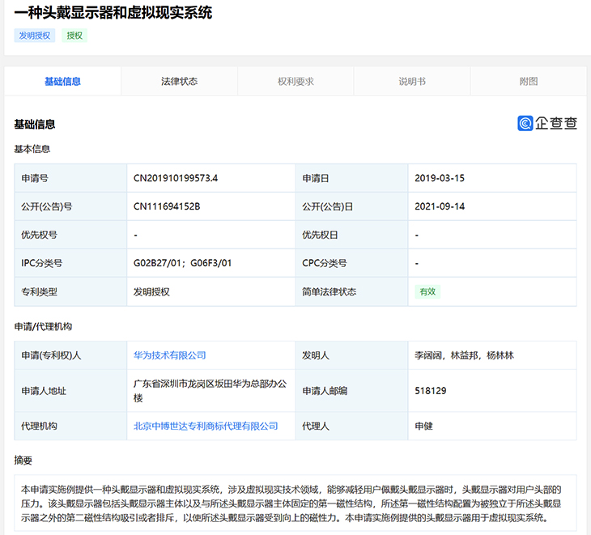Click the agent name 申健
This screenshot has width=591, height=535.
click(x=424, y=426)
